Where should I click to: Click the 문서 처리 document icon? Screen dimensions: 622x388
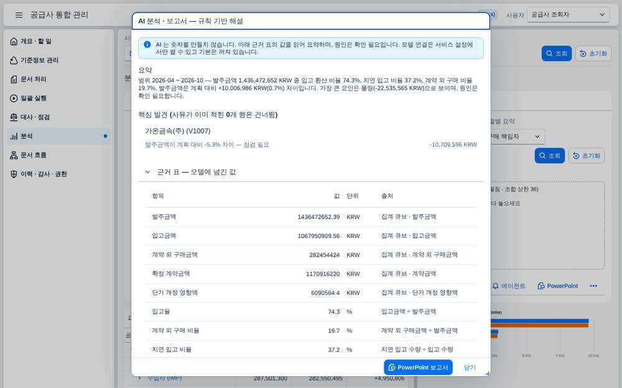pyautogui.click(x=14, y=79)
